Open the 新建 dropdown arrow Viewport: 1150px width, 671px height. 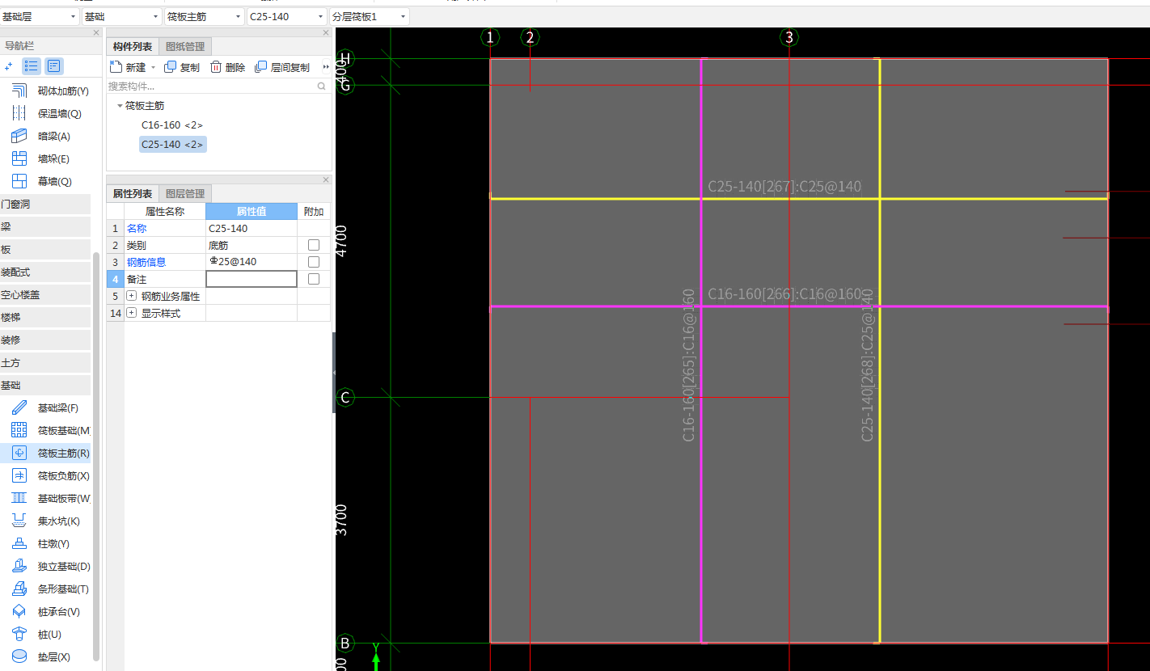click(x=153, y=68)
